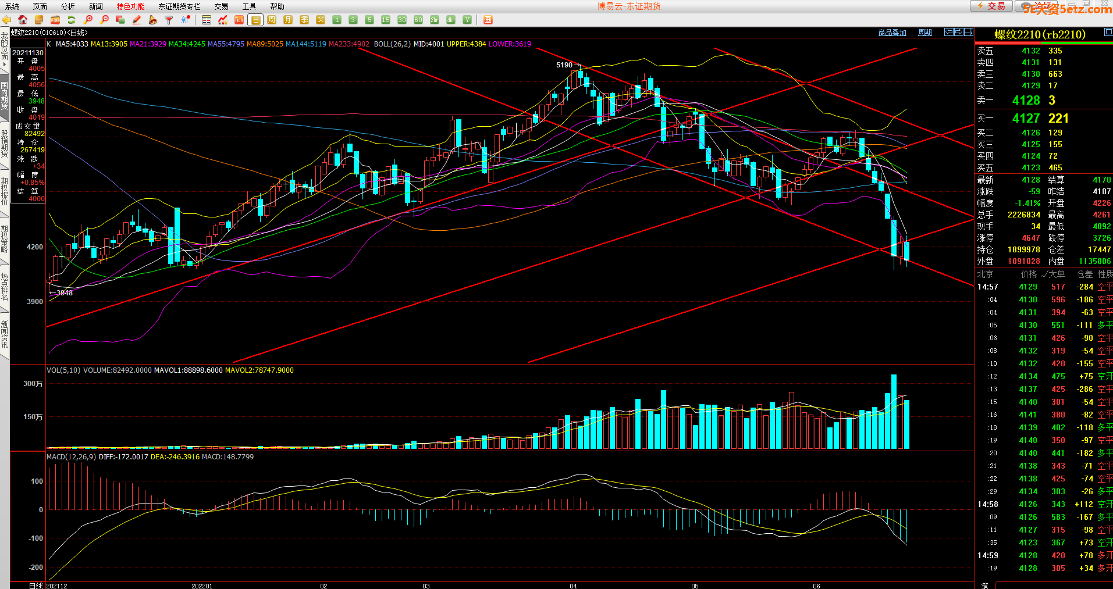Click the next contract right arrow icon

[x=958, y=32]
